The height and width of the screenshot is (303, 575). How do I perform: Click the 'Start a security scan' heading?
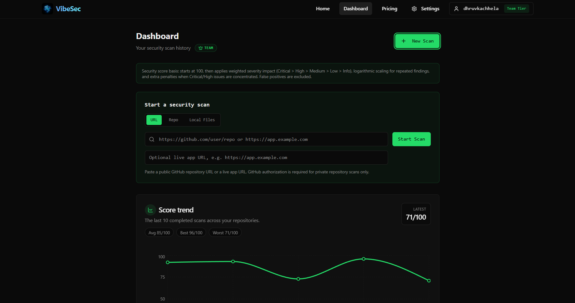(177, 105)
